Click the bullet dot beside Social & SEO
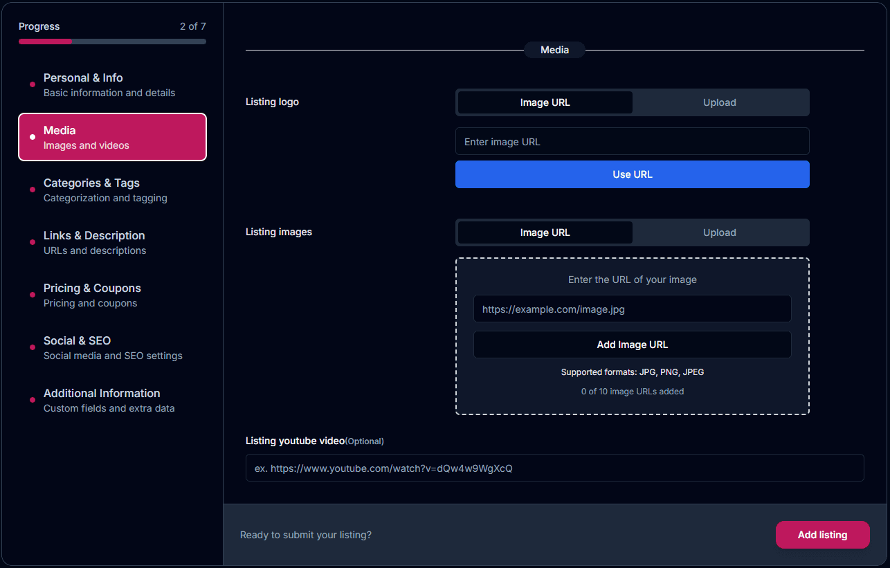 (33, 347)
